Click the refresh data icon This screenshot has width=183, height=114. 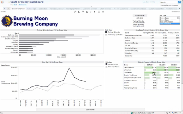point(103,12)
